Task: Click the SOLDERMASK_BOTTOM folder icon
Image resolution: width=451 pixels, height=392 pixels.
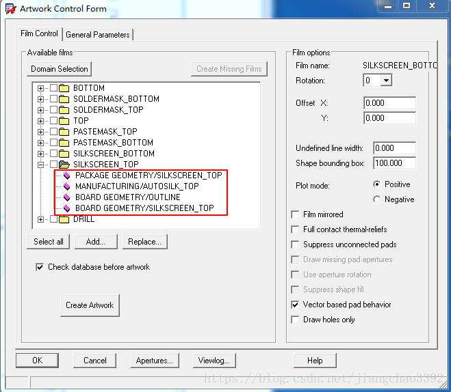Action: pos(64,99)
